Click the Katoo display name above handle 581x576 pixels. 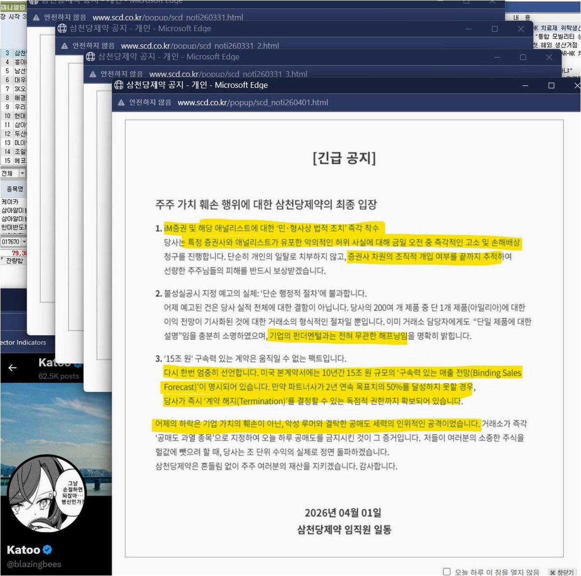click(24, 549)
